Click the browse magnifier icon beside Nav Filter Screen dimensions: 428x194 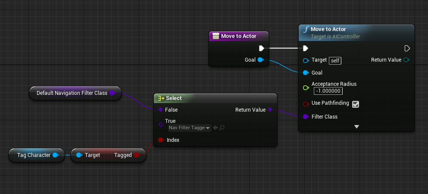[222, 128]
